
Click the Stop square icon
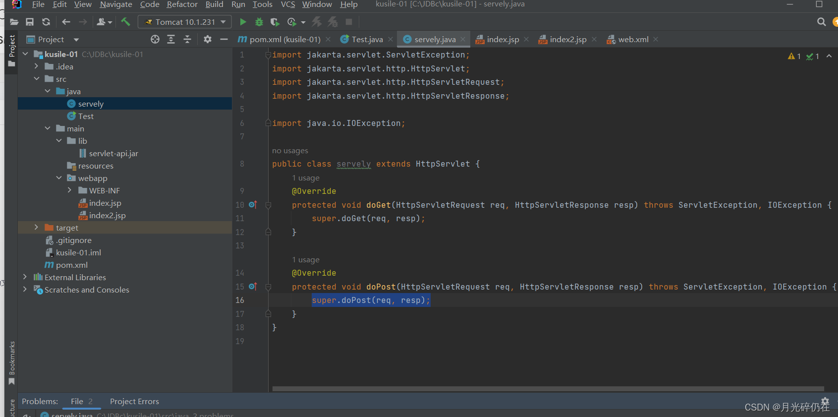click(349, 22)
